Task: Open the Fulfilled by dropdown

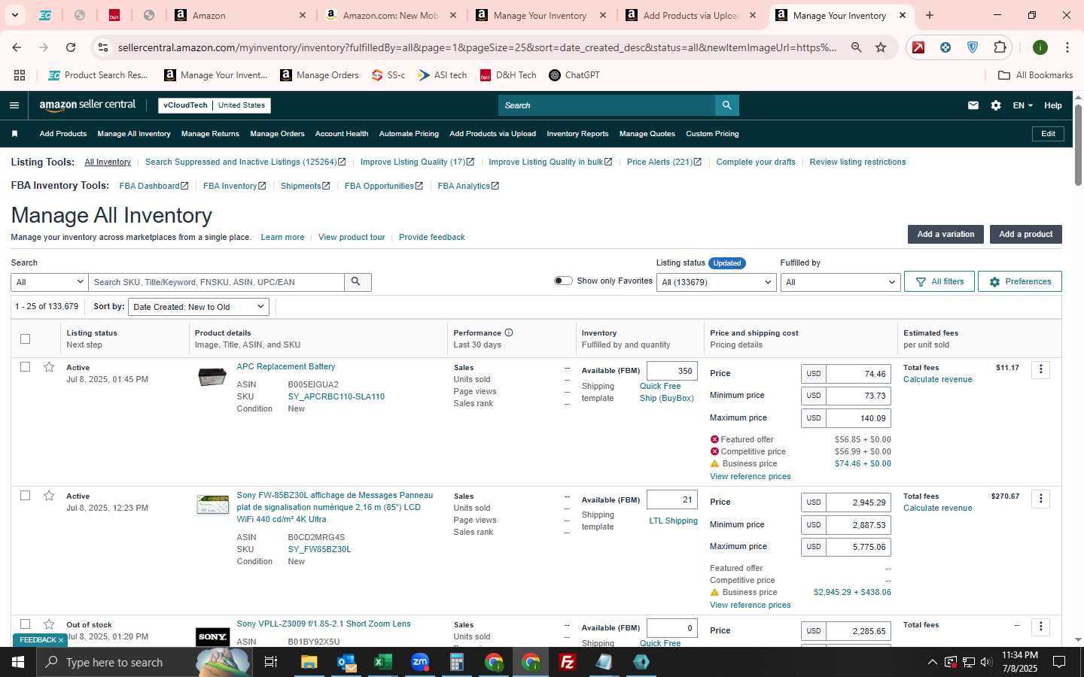Action: (840, 282)
